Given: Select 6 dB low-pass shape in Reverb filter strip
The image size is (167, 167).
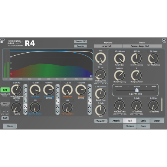Looking at the screenshot, I should point(89,102).
